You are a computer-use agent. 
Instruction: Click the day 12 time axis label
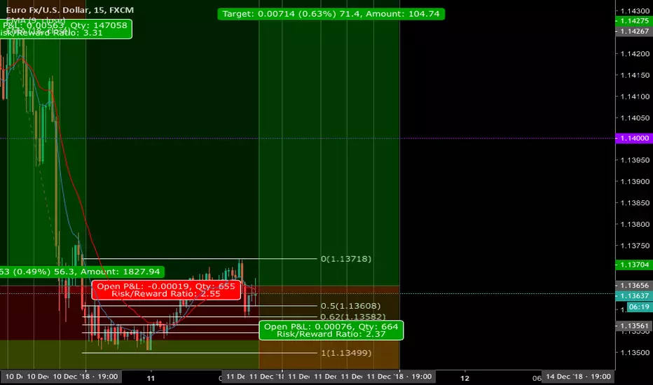[465, 378]
